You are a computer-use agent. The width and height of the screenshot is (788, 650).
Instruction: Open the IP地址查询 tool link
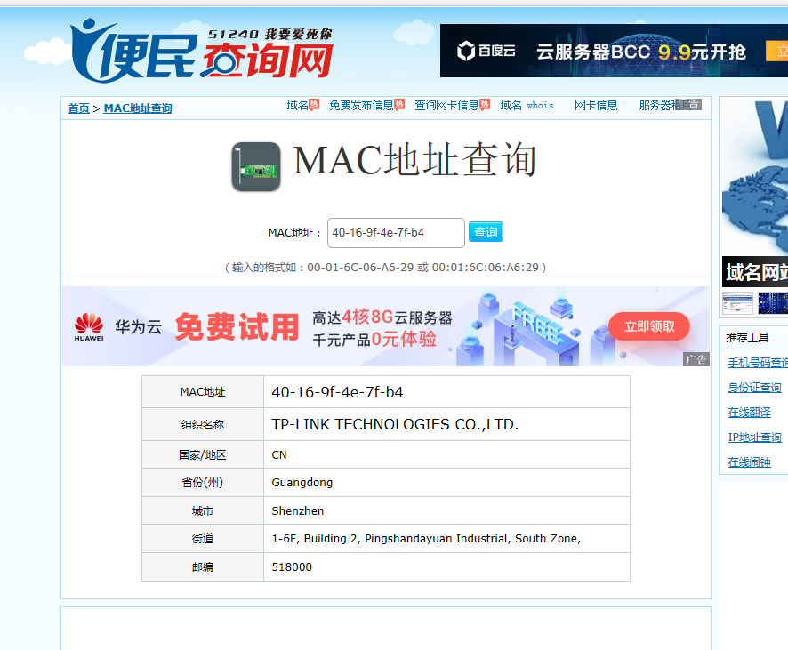(755, 437)
